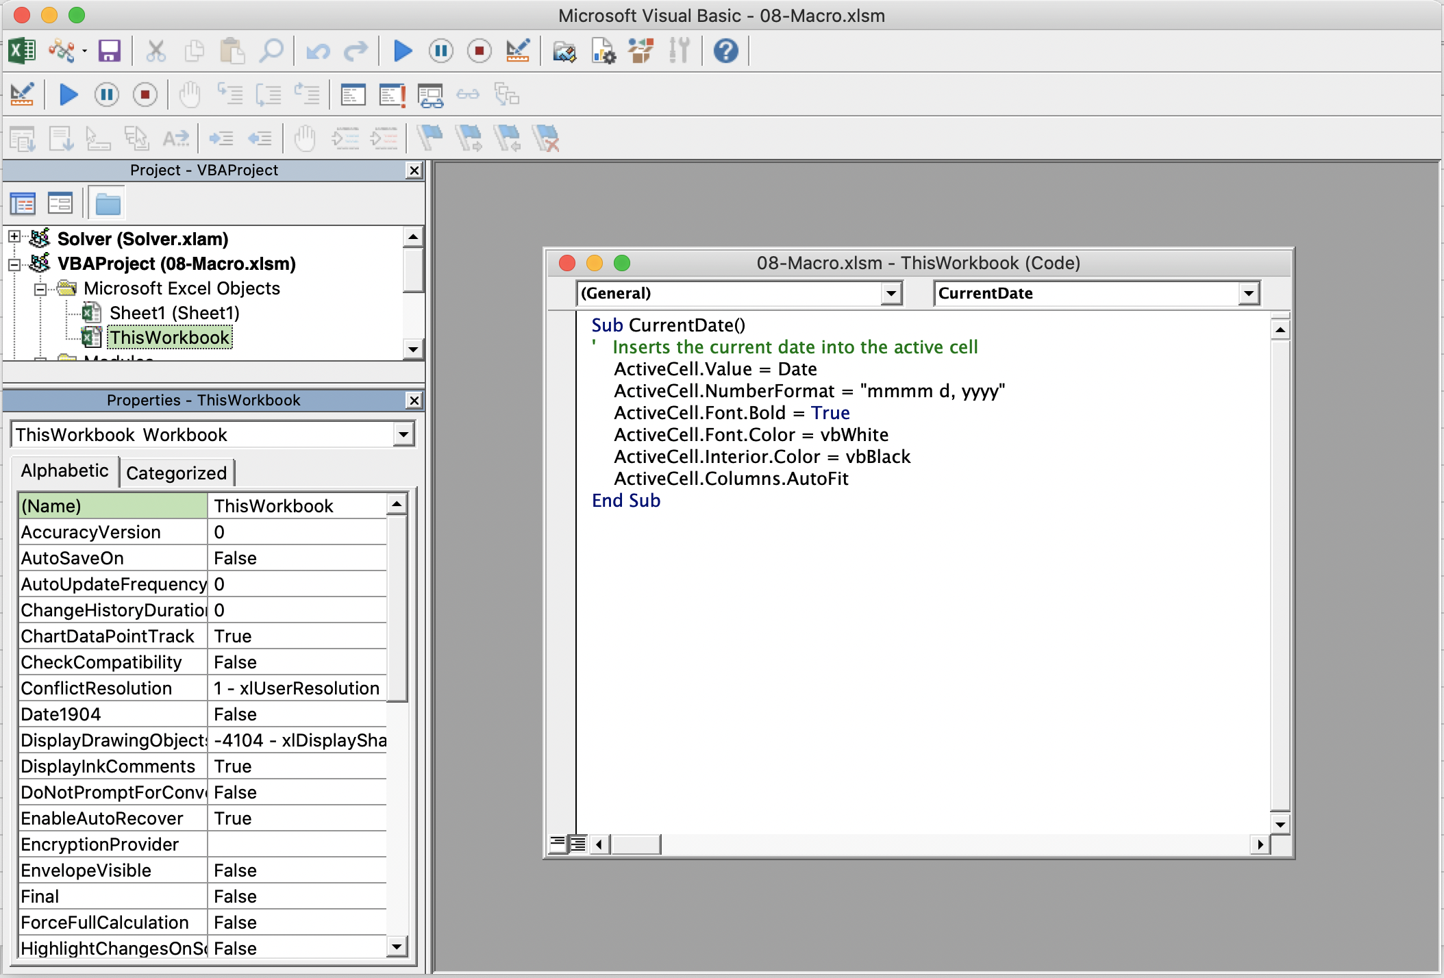The height and width of the screenshot is (978, 1444).
Task: Click Break pause button on Debug toolbar
Action: pos(107,95)
